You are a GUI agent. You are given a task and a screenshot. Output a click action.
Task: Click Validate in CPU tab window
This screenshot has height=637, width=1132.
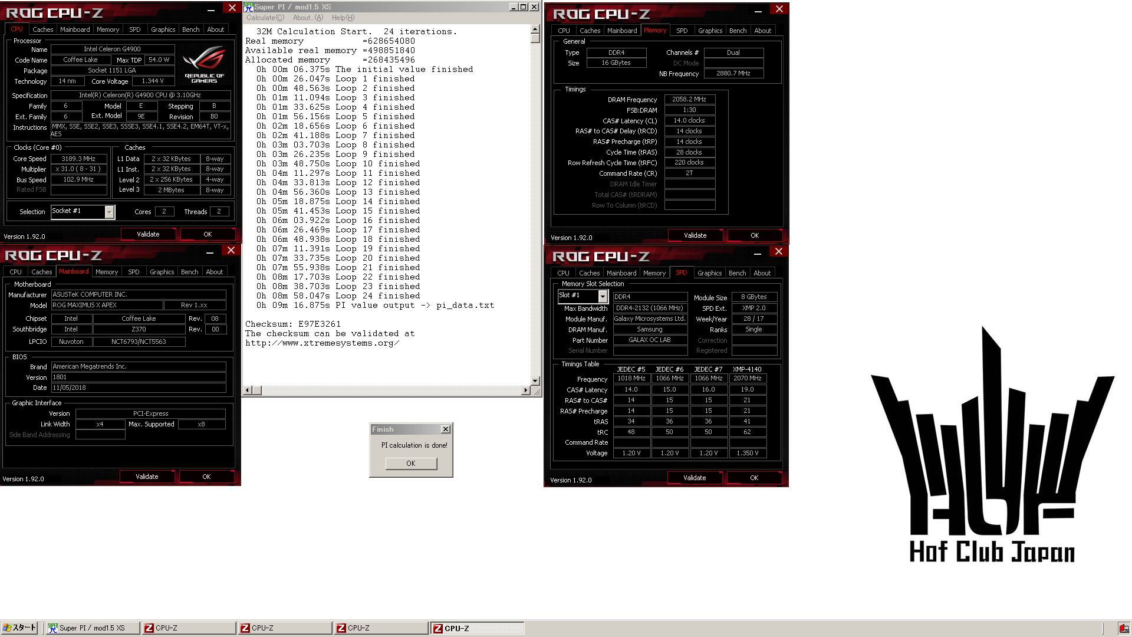coord(148,234)
